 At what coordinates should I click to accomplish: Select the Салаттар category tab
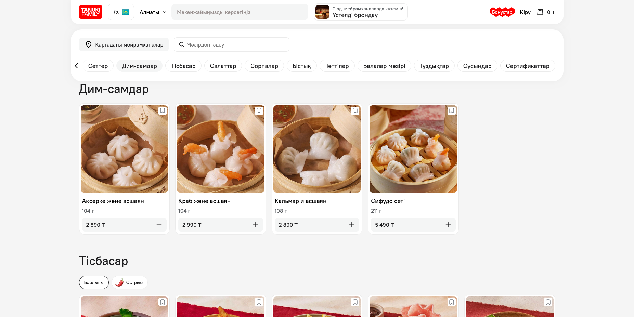[x=223, y=66]
